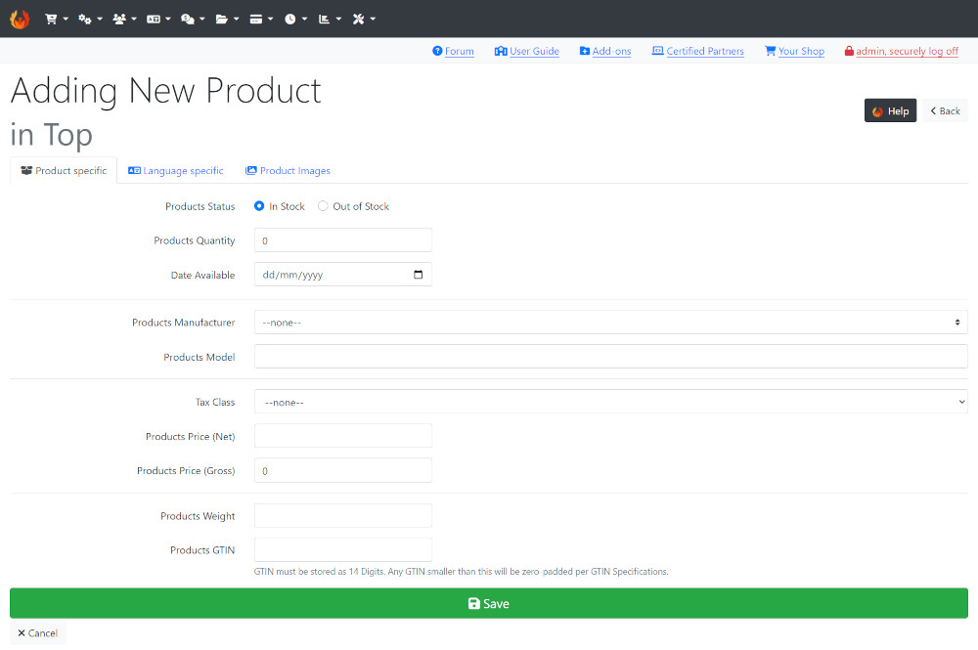Click the Back button
Screen dimensions: 978x650
coord(945,110)
